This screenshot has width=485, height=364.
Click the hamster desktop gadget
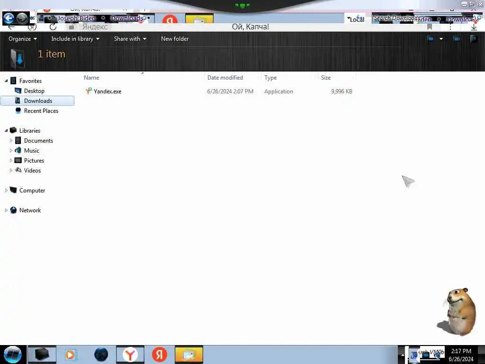(x=457, y=312)
